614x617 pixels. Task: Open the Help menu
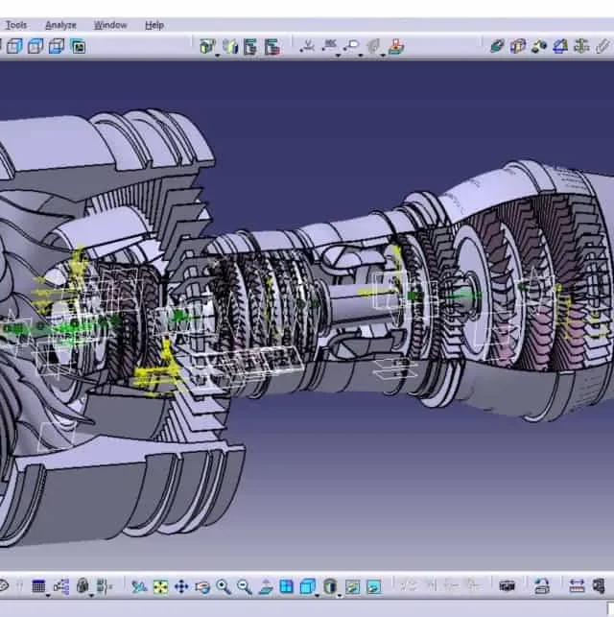[154, 25]
